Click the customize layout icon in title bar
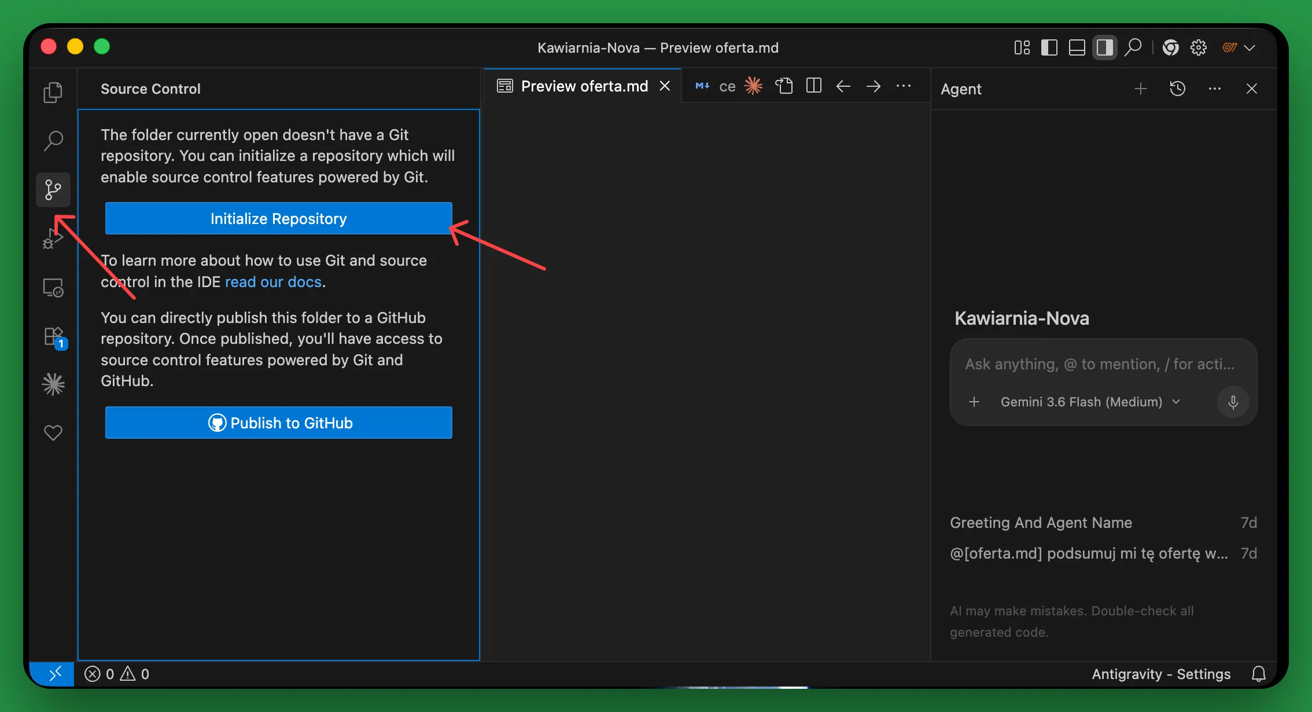Viewport: 1312px width, 712px height. tap(1022, 47)
